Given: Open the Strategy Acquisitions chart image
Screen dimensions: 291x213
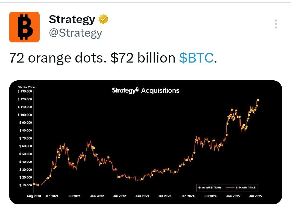Looking at the screenshot, I should pos(145,142).
